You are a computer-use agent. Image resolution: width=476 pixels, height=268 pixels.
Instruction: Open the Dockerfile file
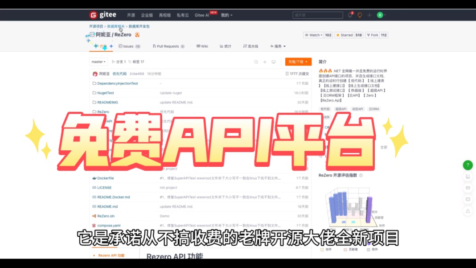point(105,178)
